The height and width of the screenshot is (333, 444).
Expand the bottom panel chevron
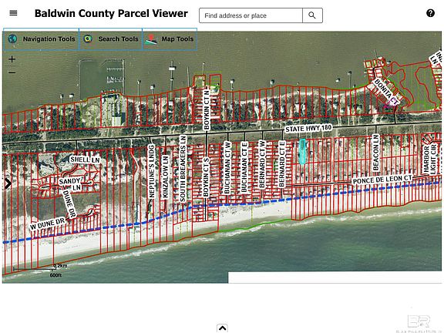[222, 328]
